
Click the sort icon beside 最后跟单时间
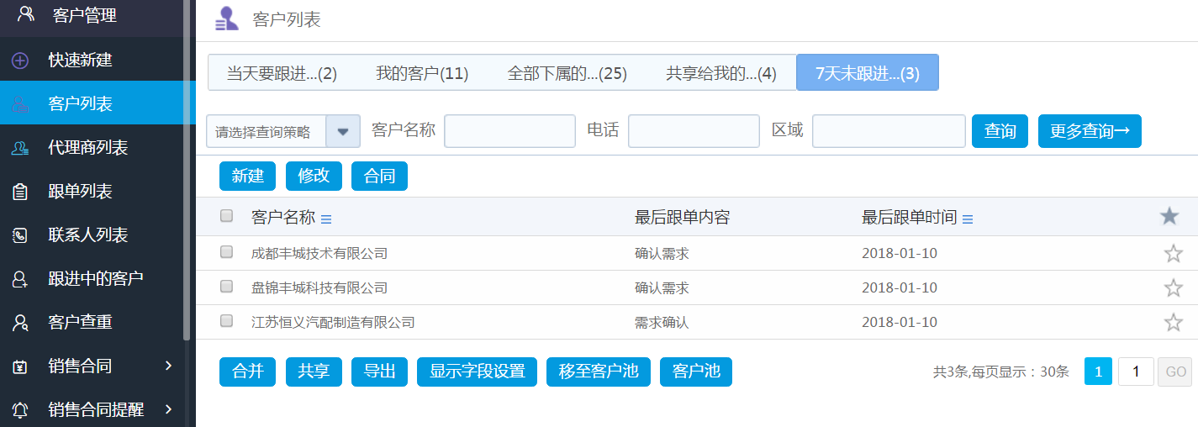point(968,219)
